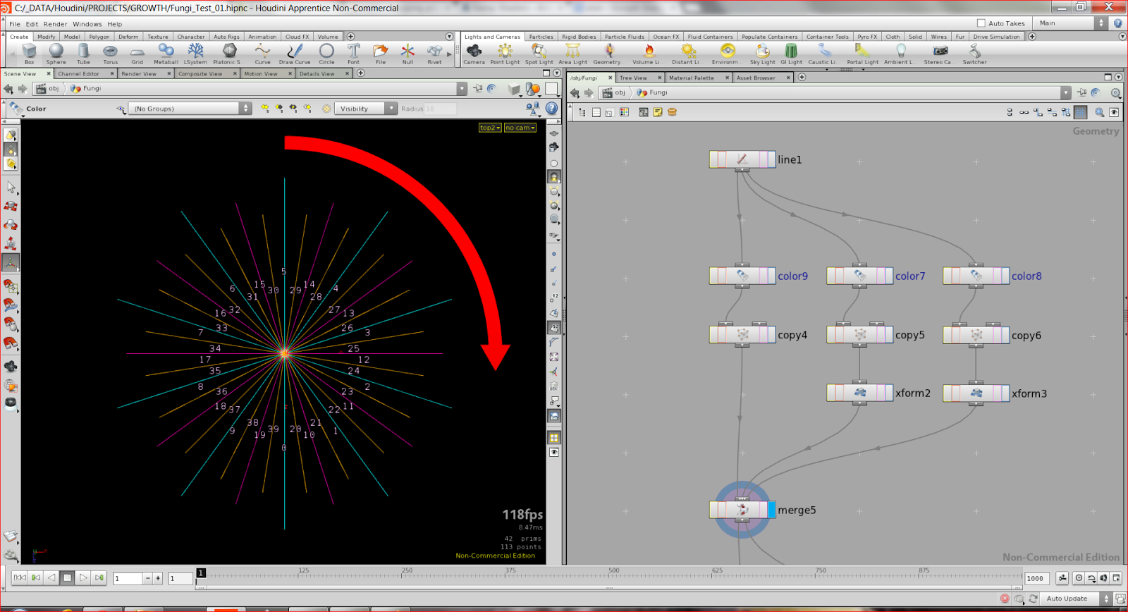Open the Render menu
This screenshot has height=612, width=1128.
(55, 24)
